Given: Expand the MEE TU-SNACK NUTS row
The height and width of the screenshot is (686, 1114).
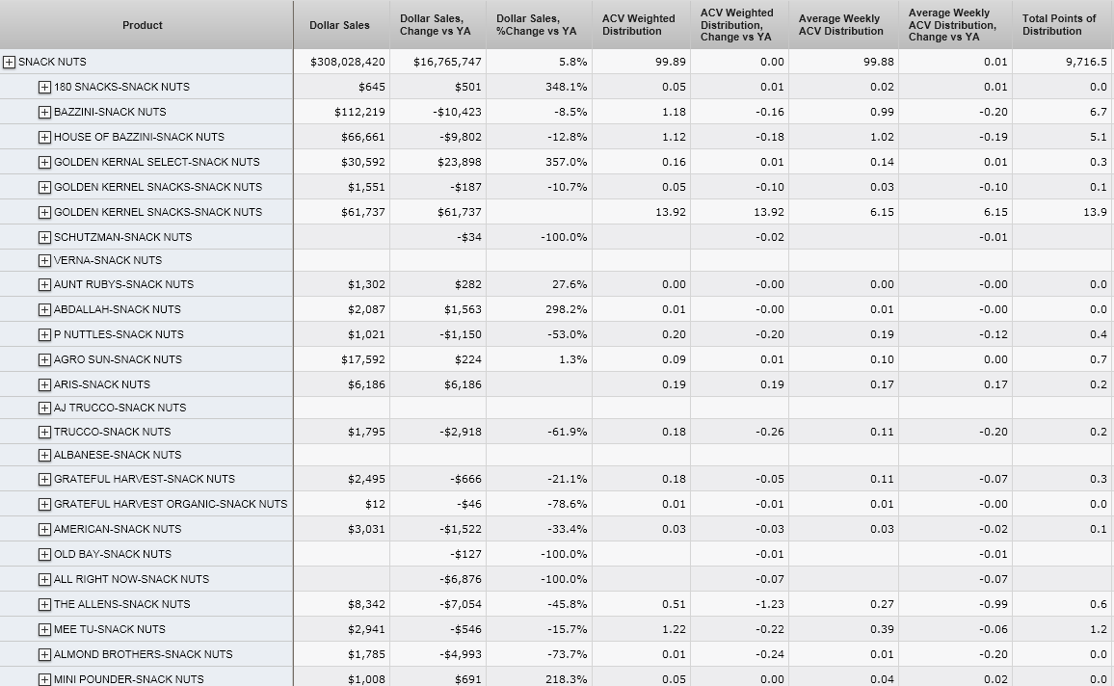Looking at the screenshot, I should [44, 629].
